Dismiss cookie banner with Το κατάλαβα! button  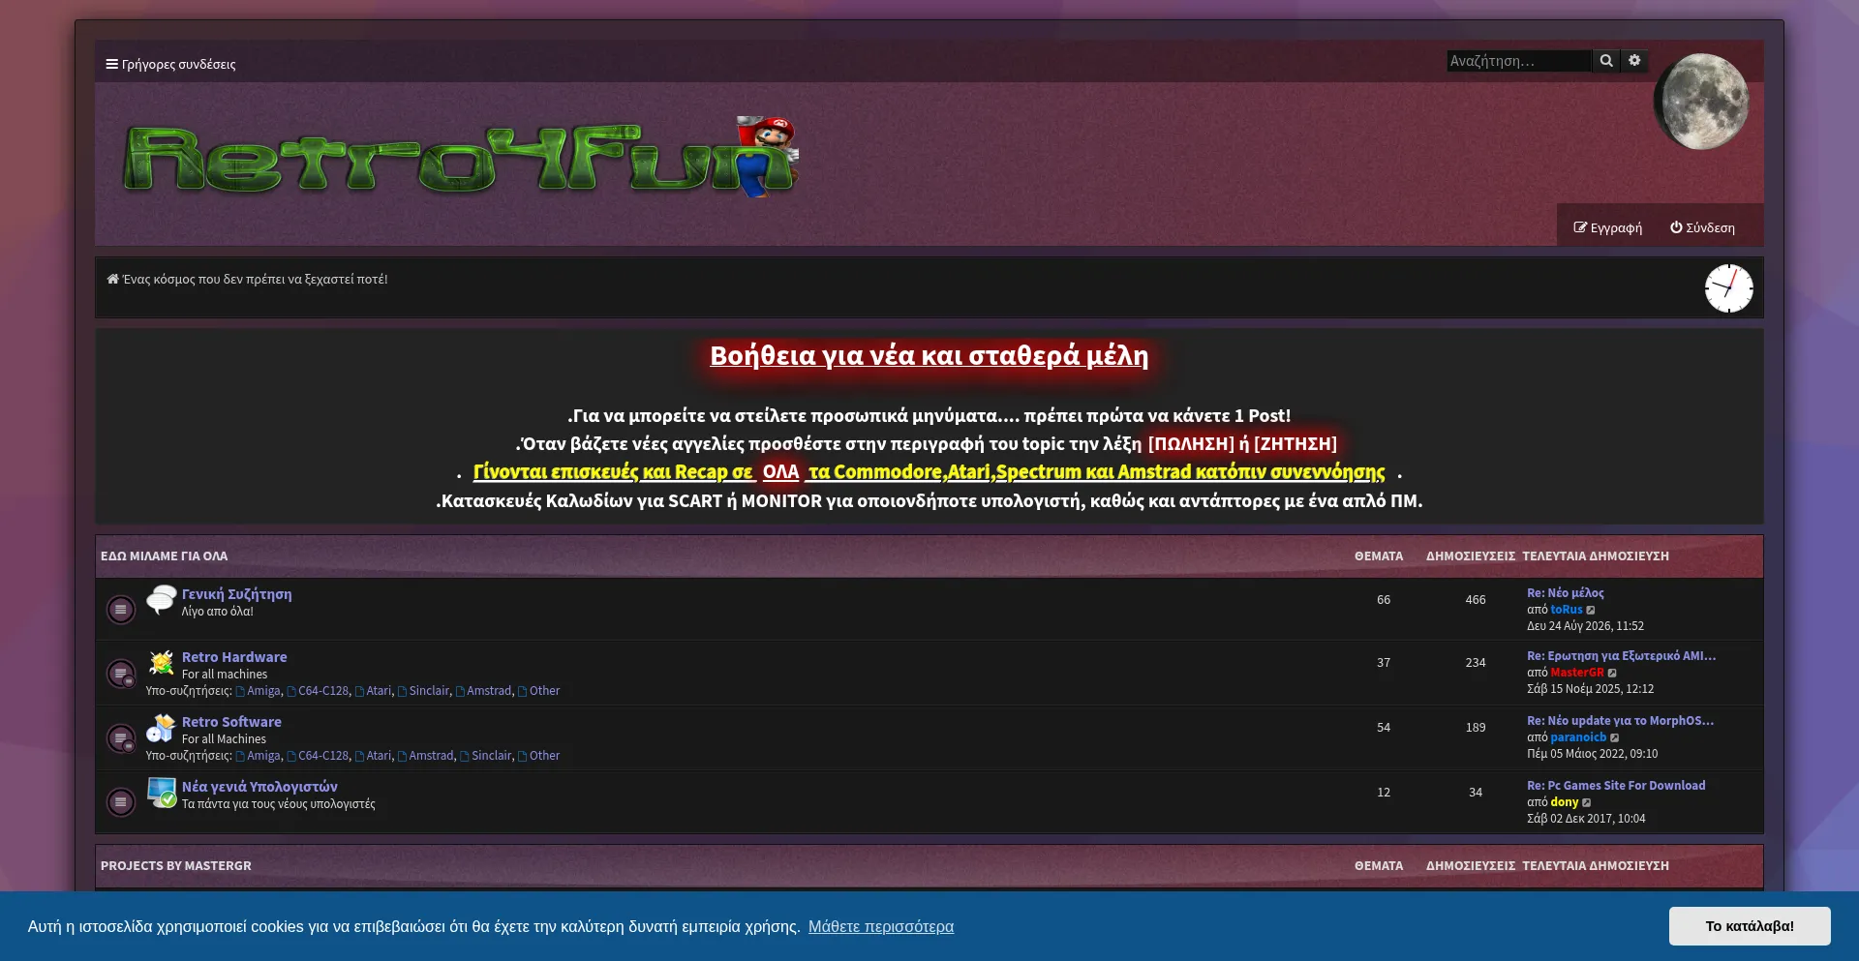tap(1750, 926)
